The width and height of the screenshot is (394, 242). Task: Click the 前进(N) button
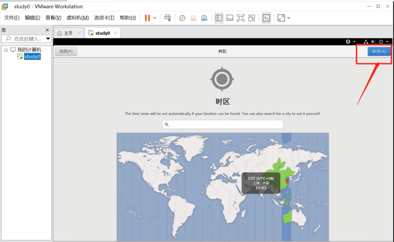click(379, 51)
